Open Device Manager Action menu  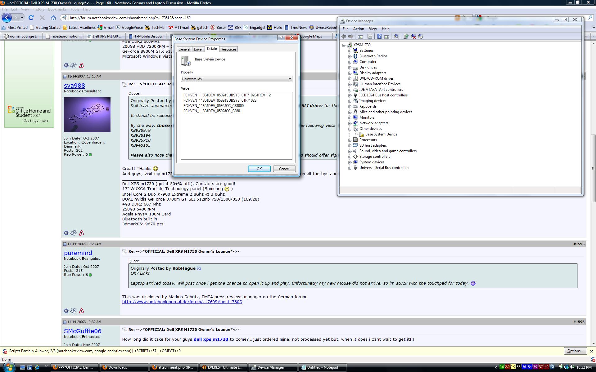(x=359, y=29)
